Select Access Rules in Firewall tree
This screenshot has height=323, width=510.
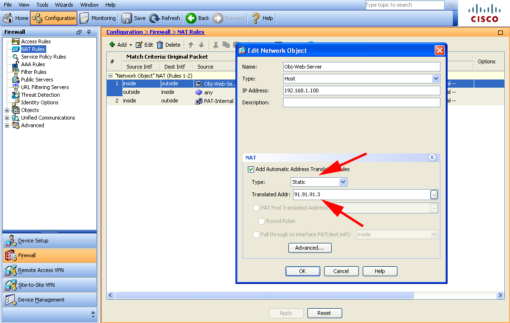click(x=36, y=41)
